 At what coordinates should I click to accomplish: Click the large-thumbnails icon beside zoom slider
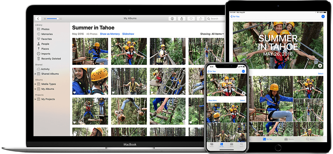coord(61,19)
